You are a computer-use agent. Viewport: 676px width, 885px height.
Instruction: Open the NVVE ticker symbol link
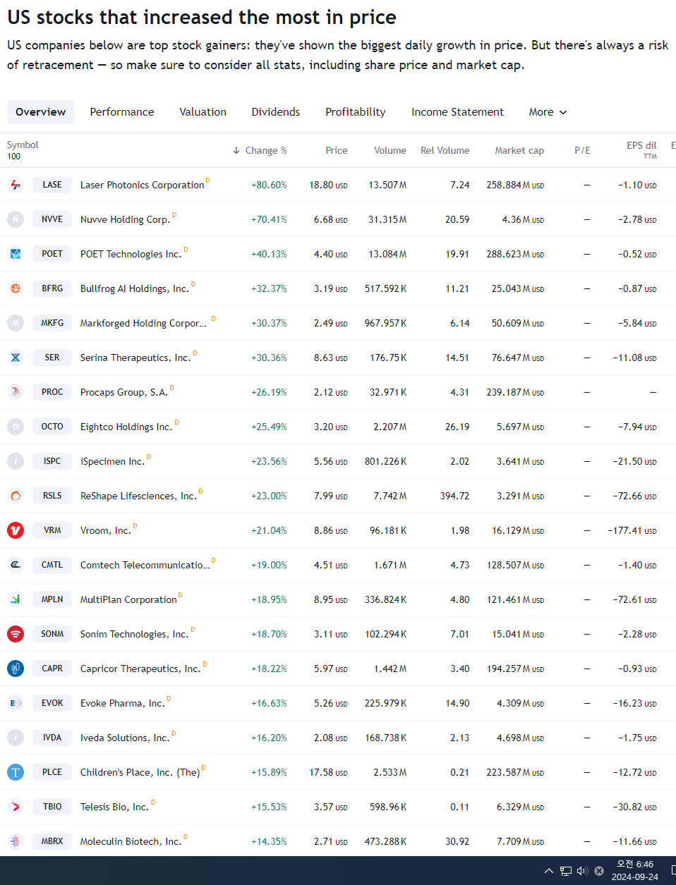click(x=52, y=219)
